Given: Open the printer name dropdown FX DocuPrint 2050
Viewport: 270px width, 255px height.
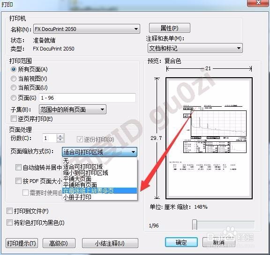Looking at the screenshot, I should pyautogui.click(x=86, y=29).
